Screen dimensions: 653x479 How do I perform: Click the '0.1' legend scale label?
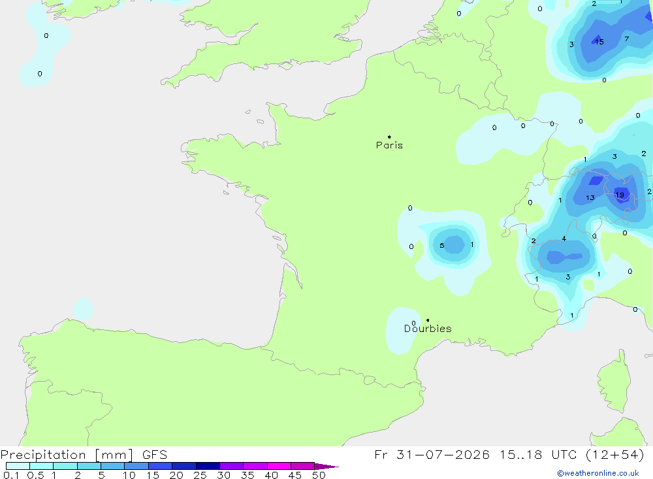tap(11, 475)
